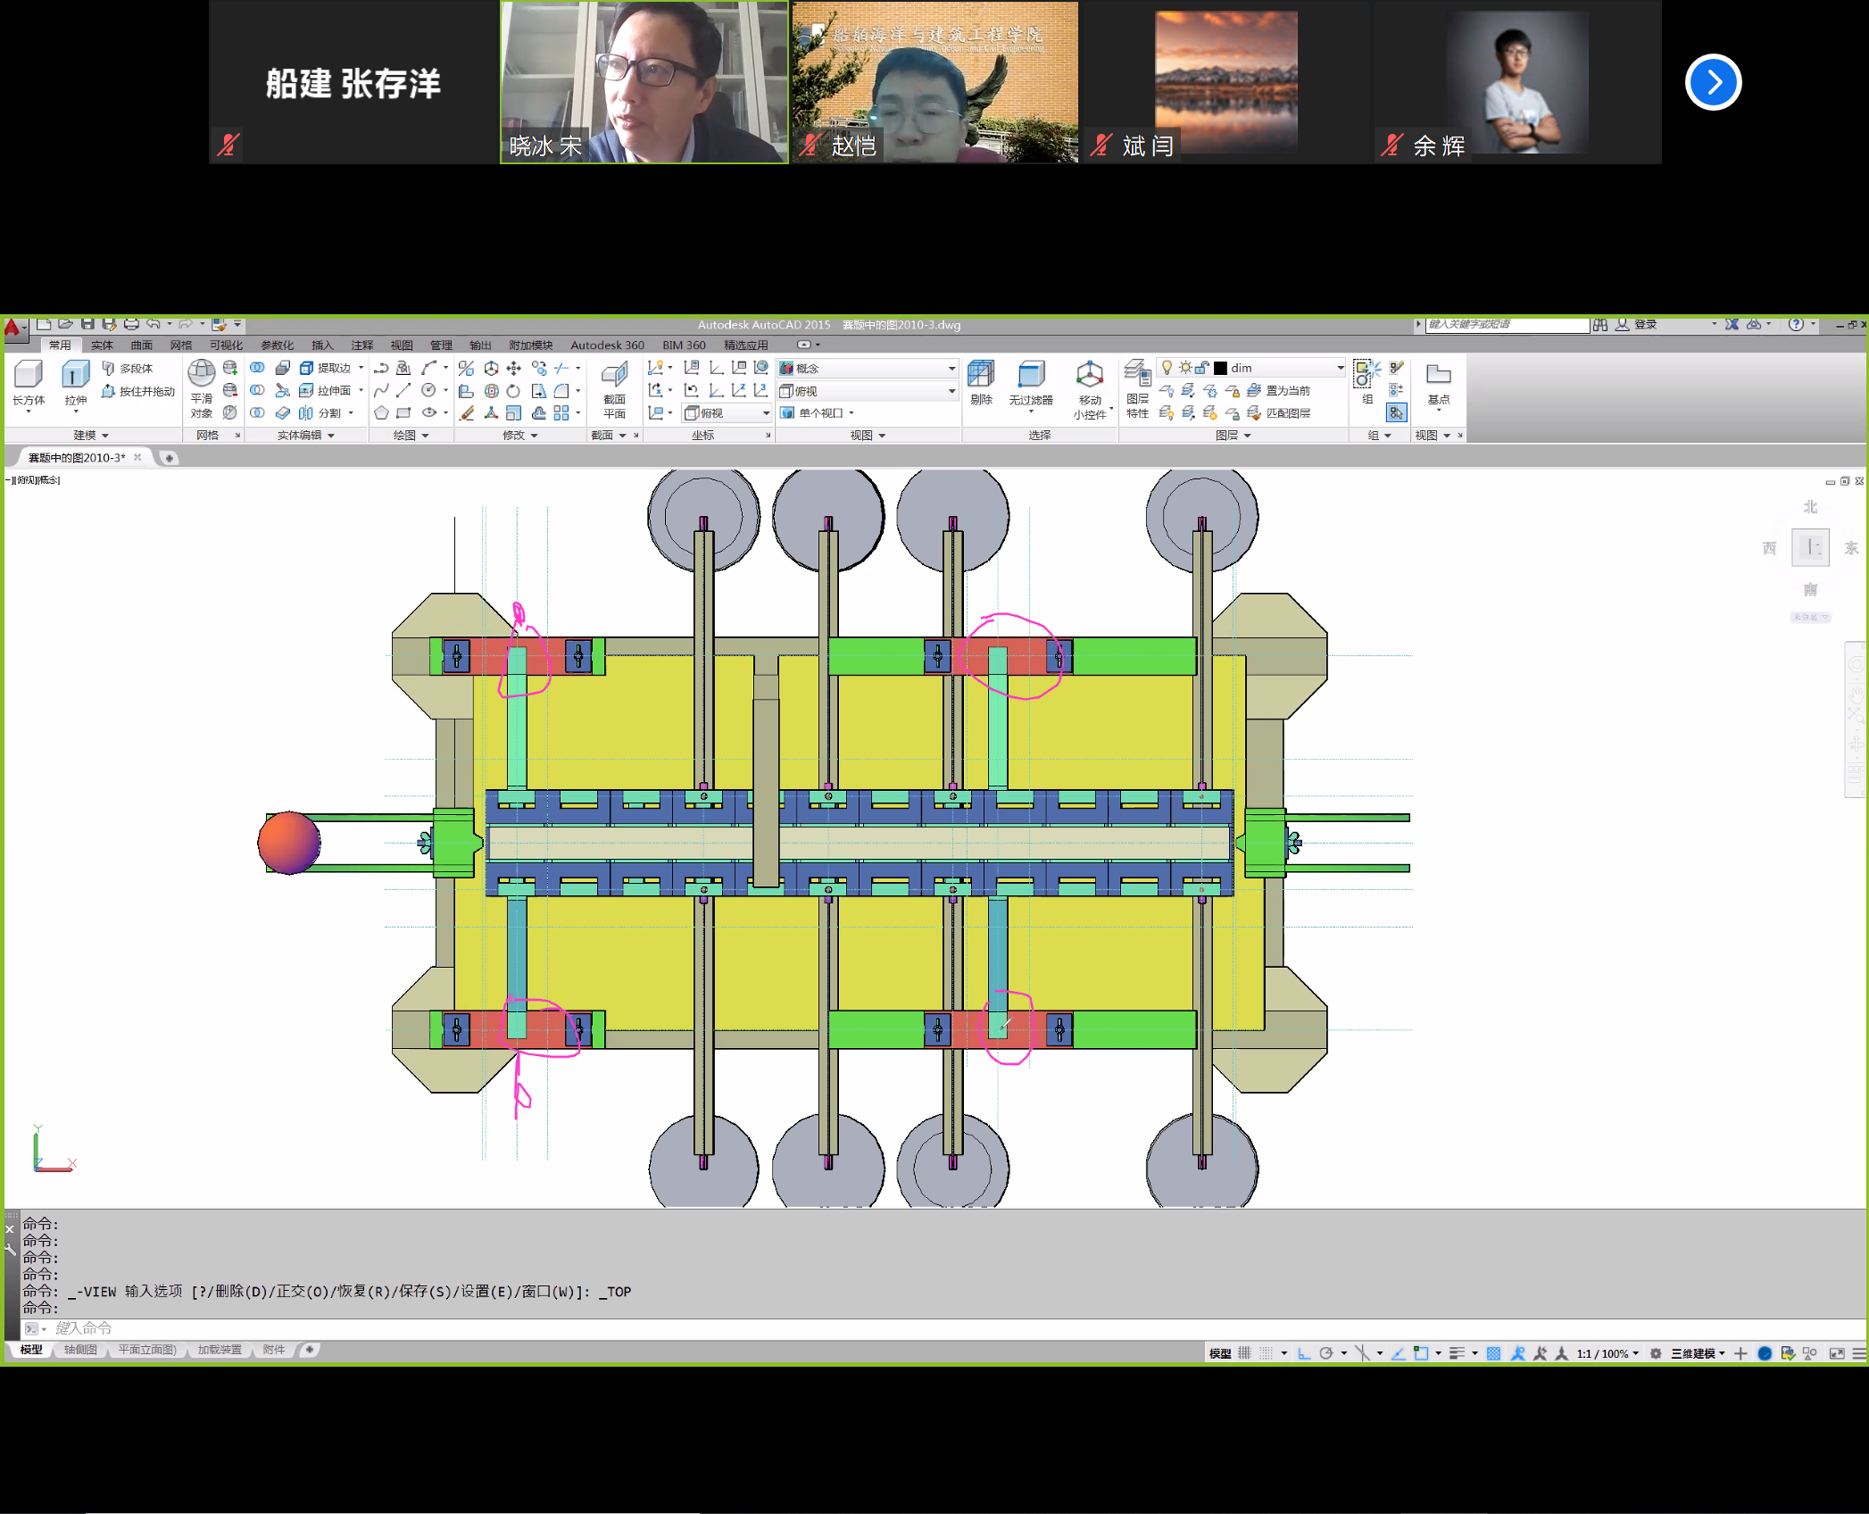The image size is (1869, 1514).
Task: Open the dim layer dropdown
Action: click(x=1340, y=368)
